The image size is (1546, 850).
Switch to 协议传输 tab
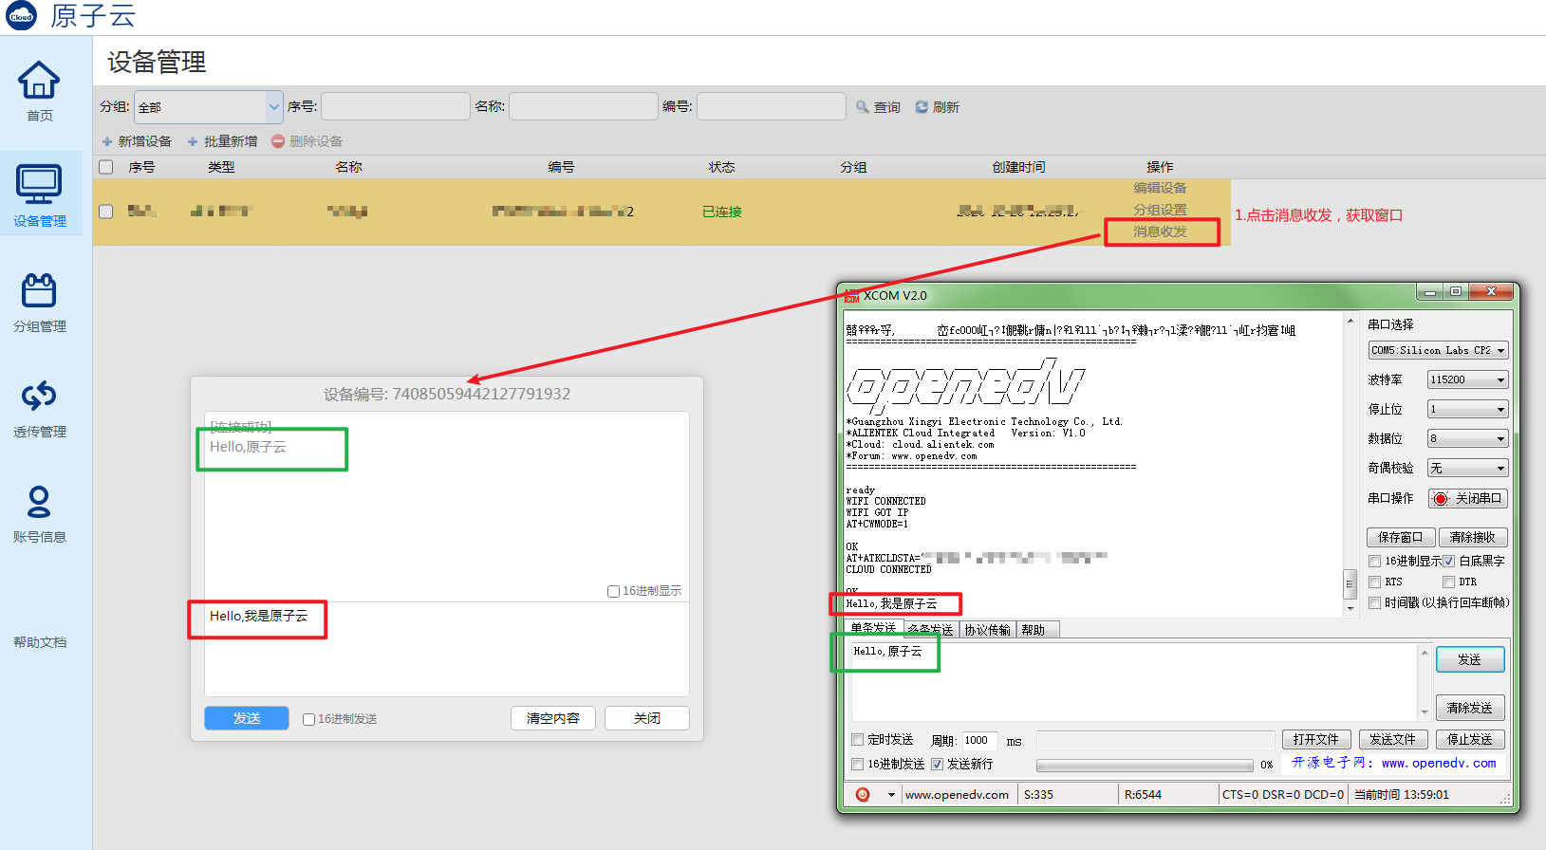[x=988, y=630]
